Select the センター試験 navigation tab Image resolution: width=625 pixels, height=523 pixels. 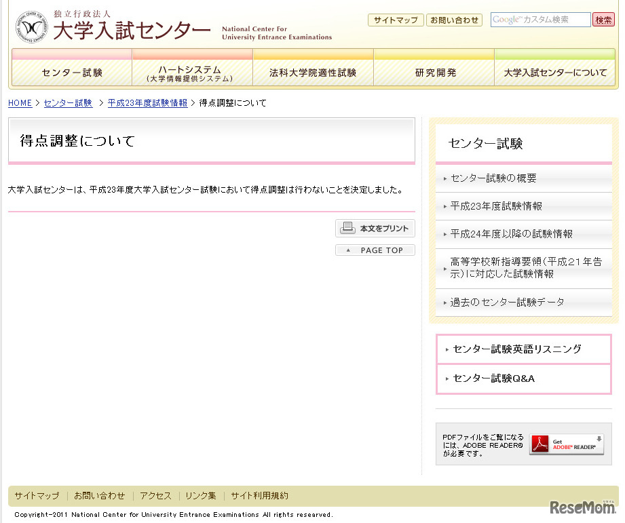pyautogui.click(x=72, y=73)
